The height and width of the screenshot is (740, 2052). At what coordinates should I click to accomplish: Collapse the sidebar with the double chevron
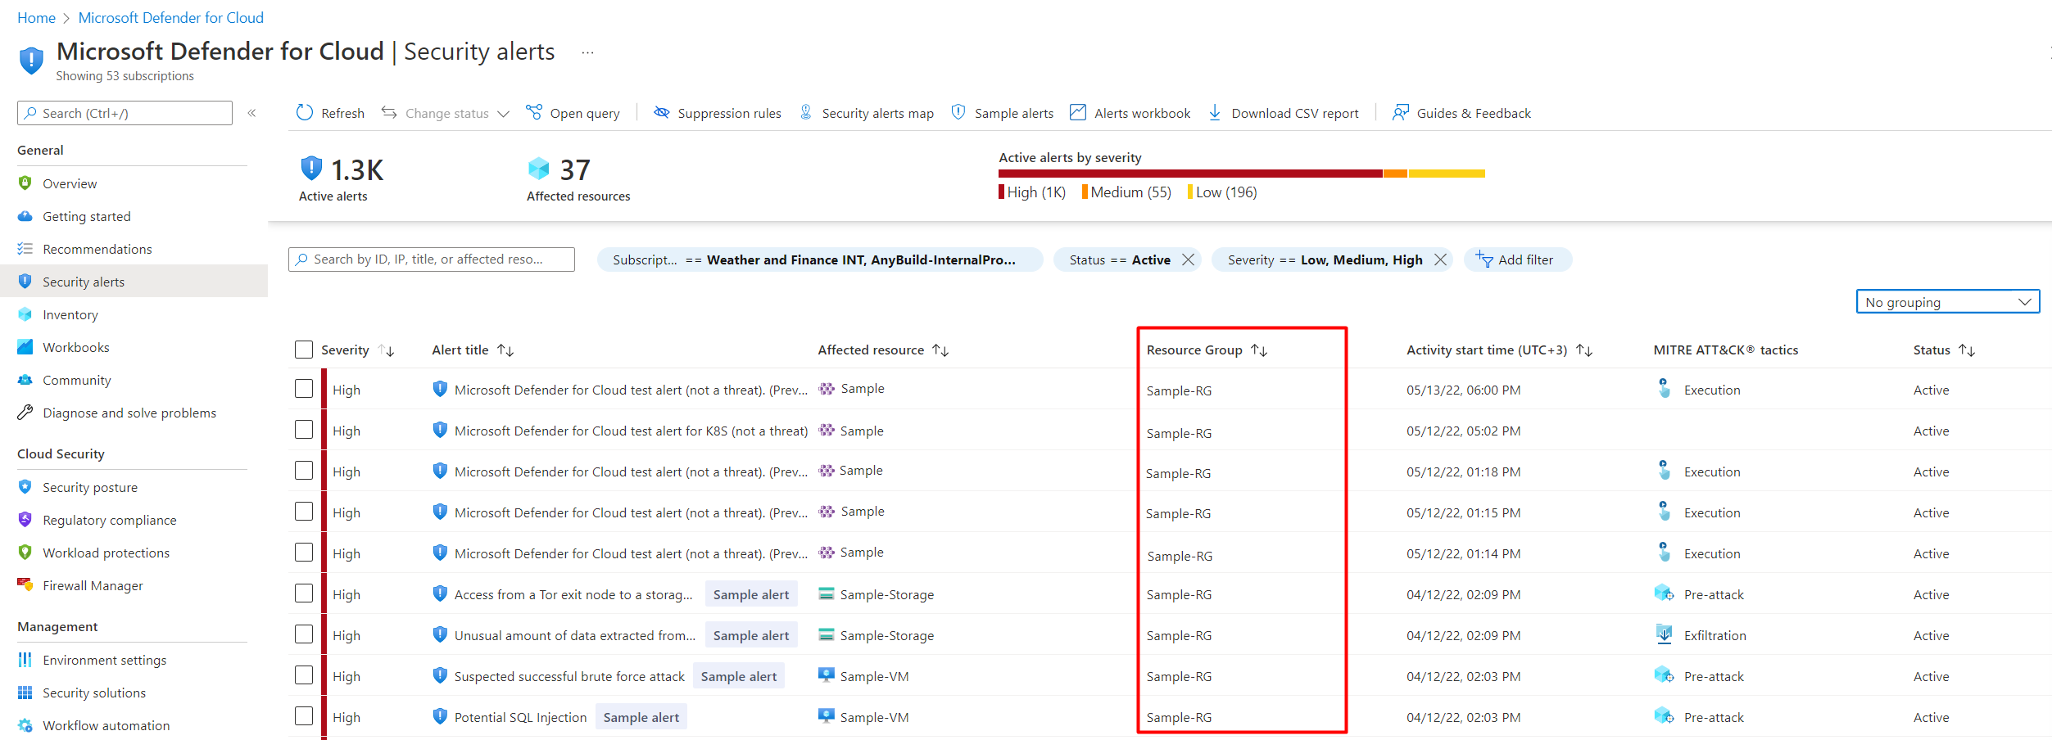click(x=251, y=113)
